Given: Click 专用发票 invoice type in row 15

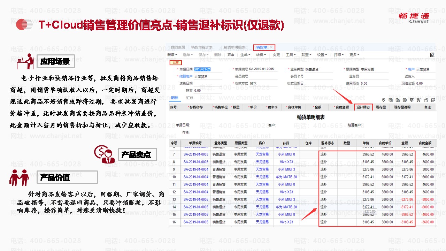Looking at the screenshot, I should point(240,215).
